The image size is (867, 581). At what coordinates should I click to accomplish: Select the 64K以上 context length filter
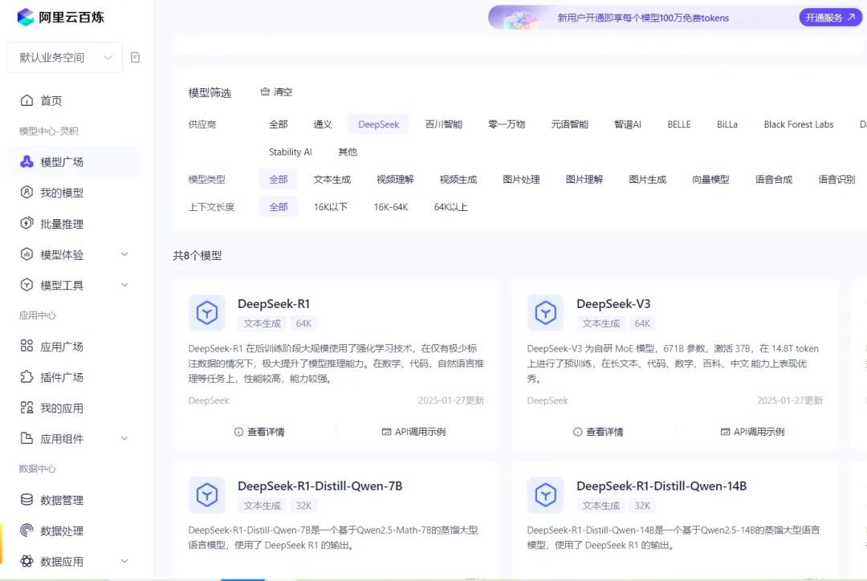click(450, 207)
